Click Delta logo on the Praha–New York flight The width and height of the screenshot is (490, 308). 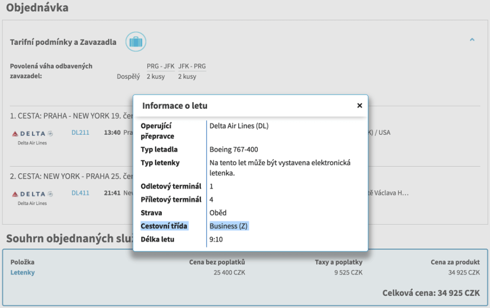tap(32, 133)
